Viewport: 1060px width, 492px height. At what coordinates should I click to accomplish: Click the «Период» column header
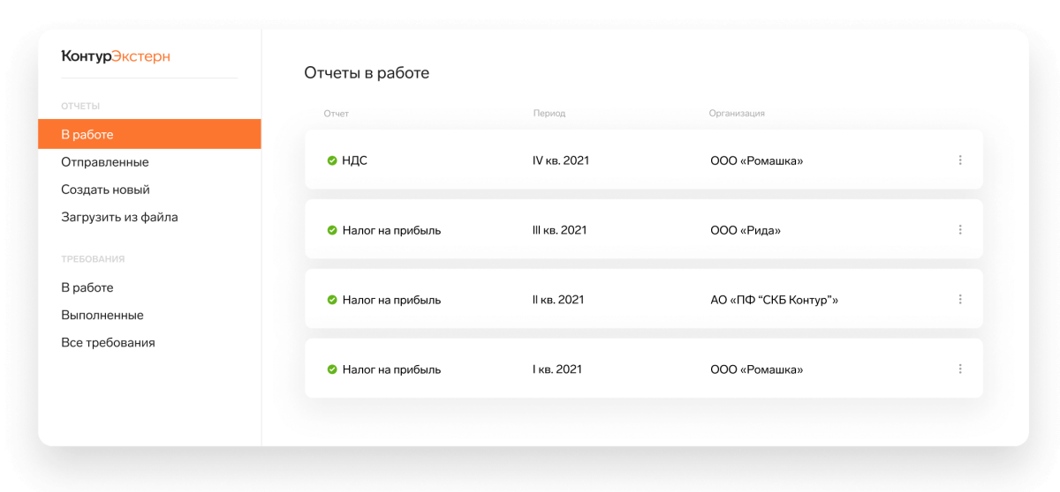[x=549, y=114]
